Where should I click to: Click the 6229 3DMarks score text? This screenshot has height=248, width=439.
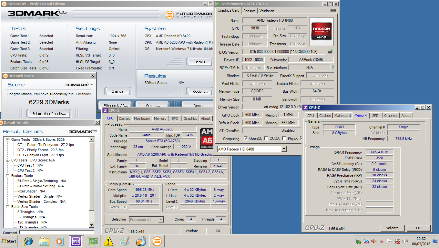[49, 102]
